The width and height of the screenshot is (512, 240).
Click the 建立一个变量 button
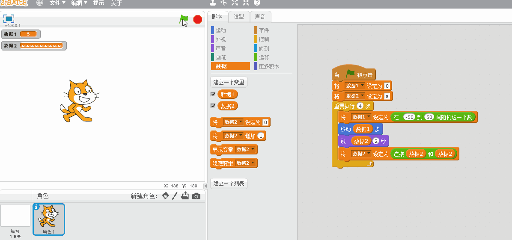point(229,82)
